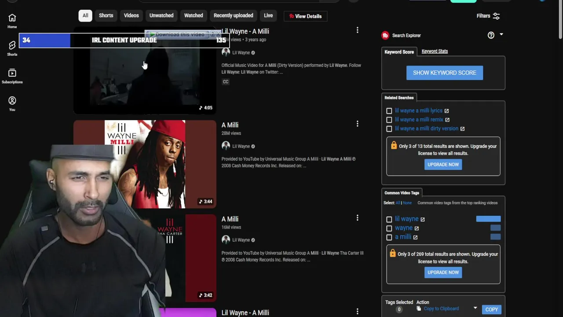Select the Shorts filter chip
Screen dimensions: 563x317
pos(106,15)
